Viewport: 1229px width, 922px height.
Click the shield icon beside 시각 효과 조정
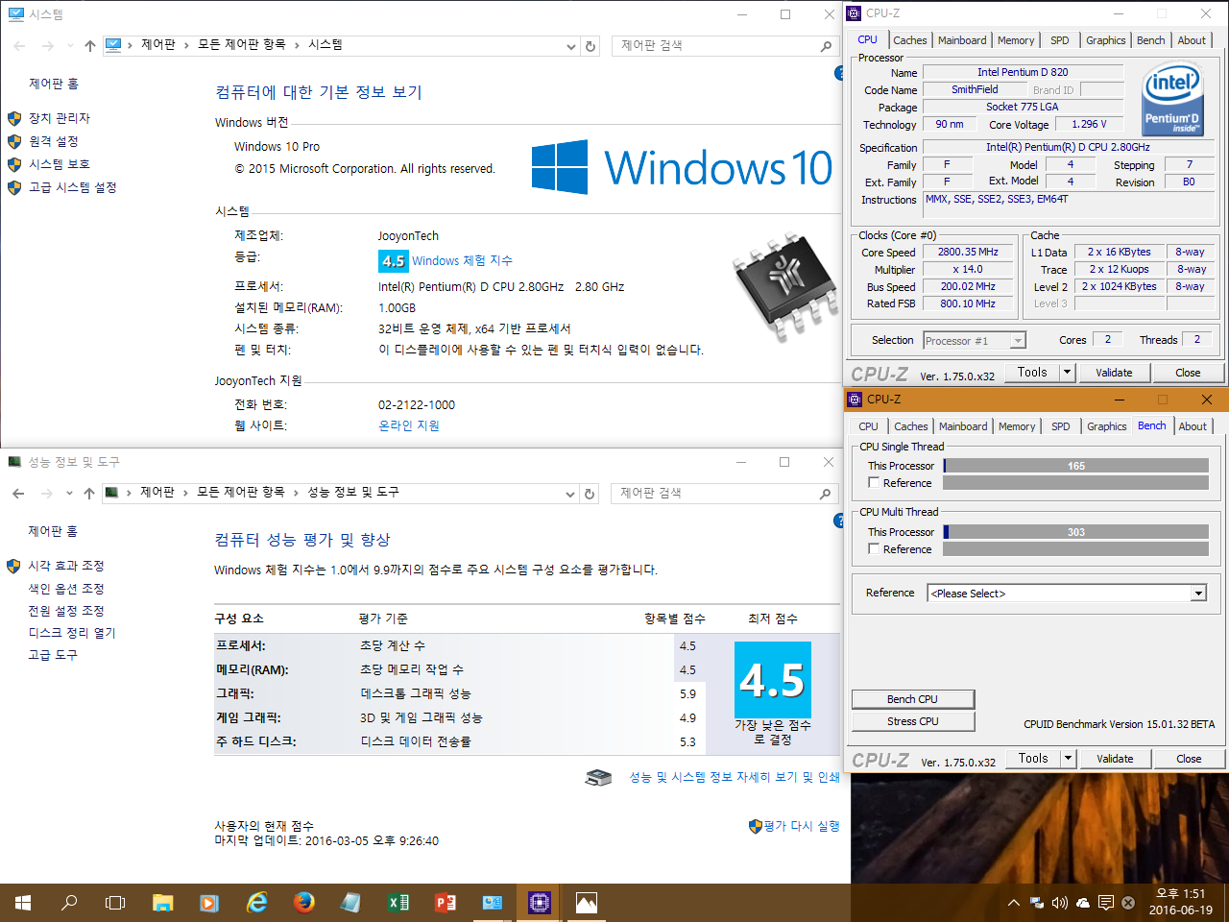pyautogui.click(x=13, y=566)
